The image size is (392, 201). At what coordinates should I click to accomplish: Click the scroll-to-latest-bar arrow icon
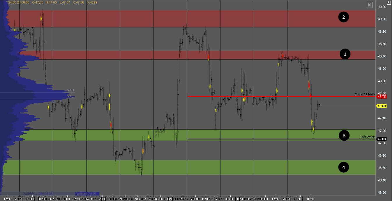pos(369,5)
